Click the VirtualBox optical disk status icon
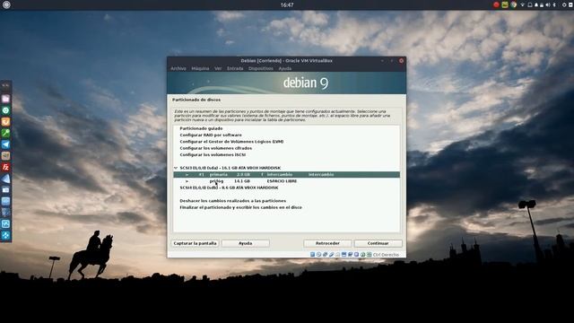 coord(318,254)
